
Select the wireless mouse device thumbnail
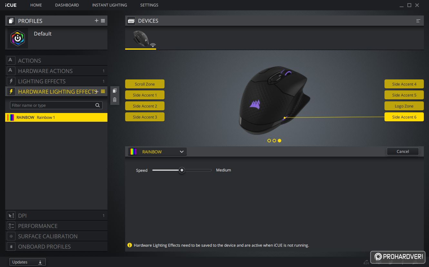141,38
